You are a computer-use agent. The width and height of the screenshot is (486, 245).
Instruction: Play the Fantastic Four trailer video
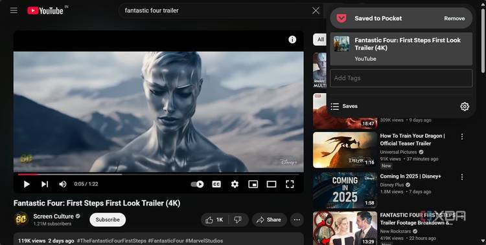(27, 184)
